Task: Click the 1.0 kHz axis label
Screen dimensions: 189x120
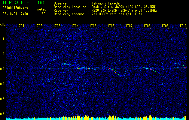Action: [2, 54]
